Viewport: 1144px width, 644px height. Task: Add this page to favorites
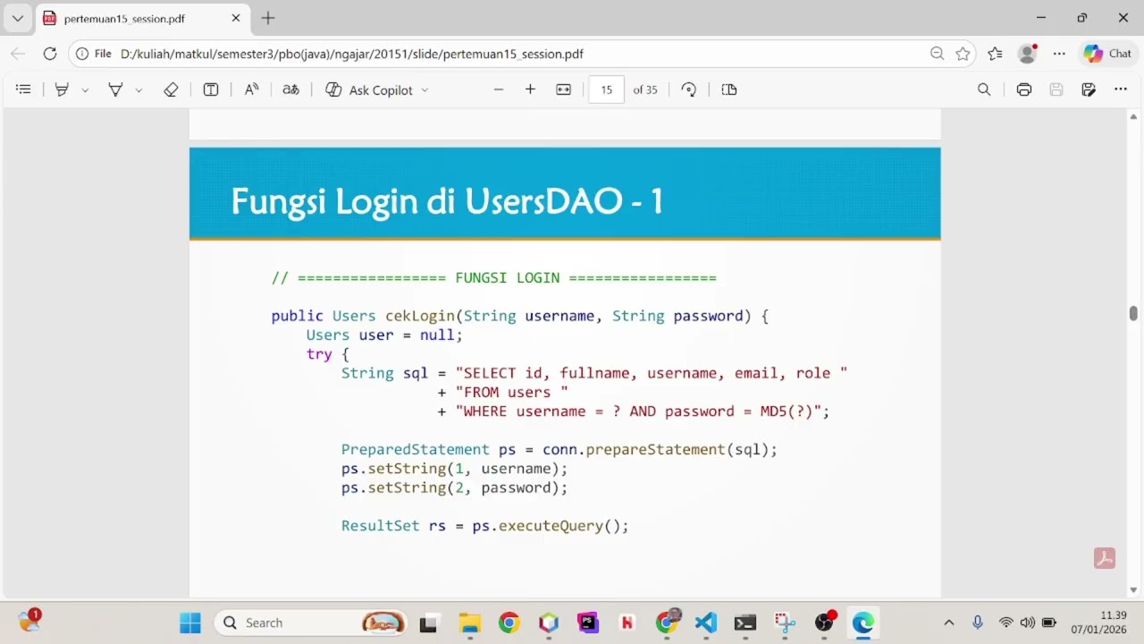click(x=963, y=54)
